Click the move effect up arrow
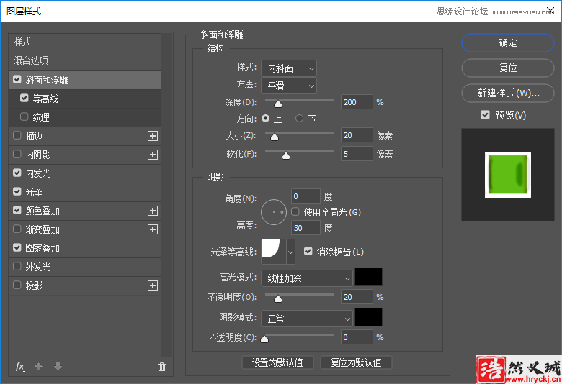 38,367
